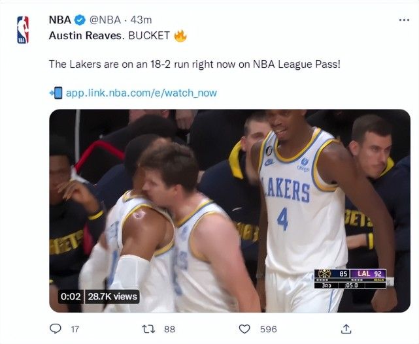Click the fire emoji after BUCKET
The image size is (419, 344).
pos(180,36)
